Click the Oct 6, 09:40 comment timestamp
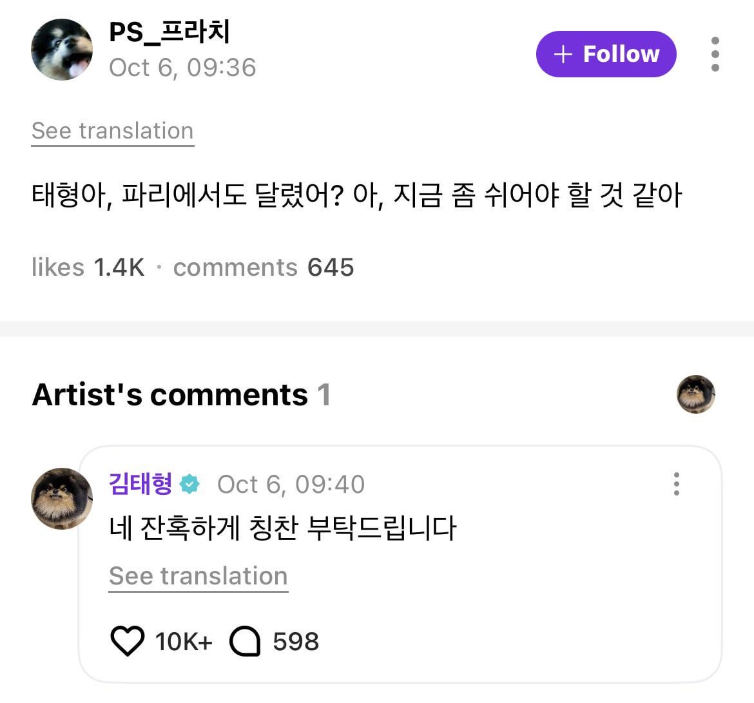 pyautogui.click(x=291, y=484)
